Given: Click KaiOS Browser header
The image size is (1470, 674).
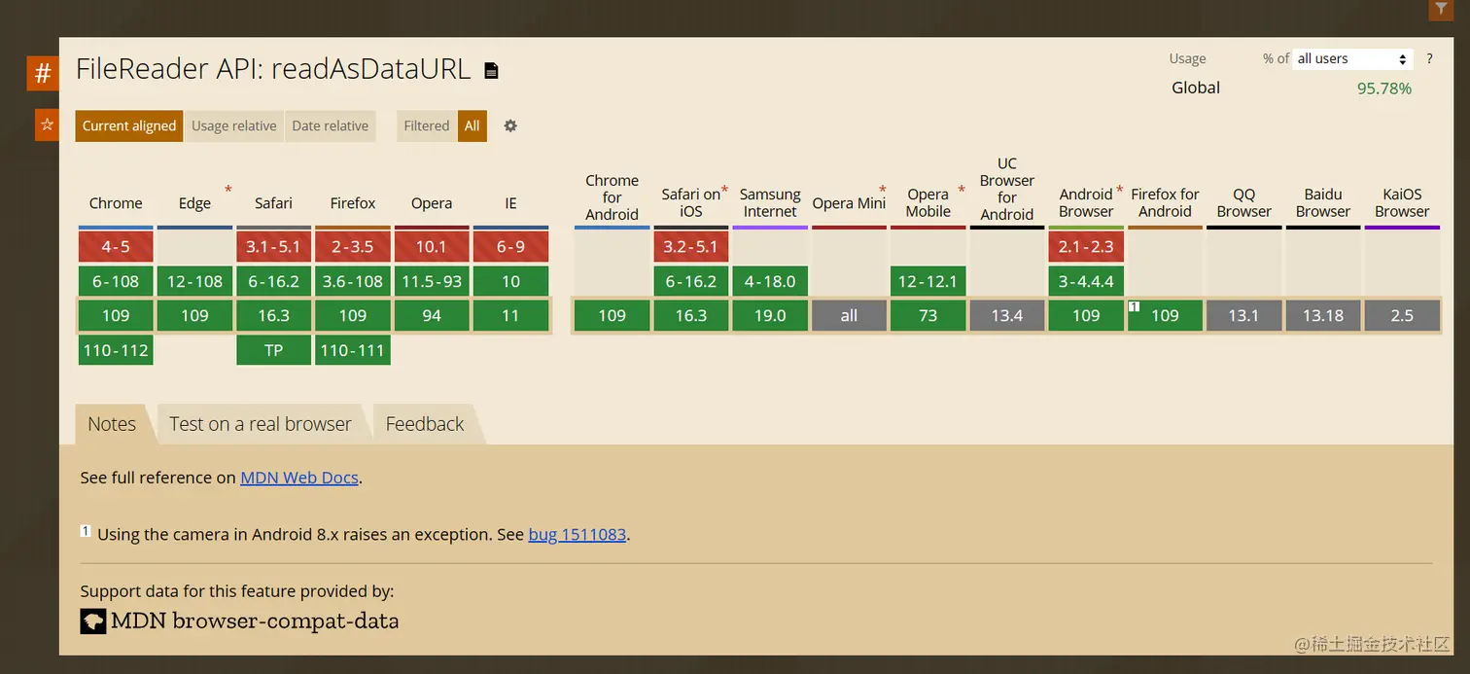Looking at the screenshot, I should coord(1402,202).
